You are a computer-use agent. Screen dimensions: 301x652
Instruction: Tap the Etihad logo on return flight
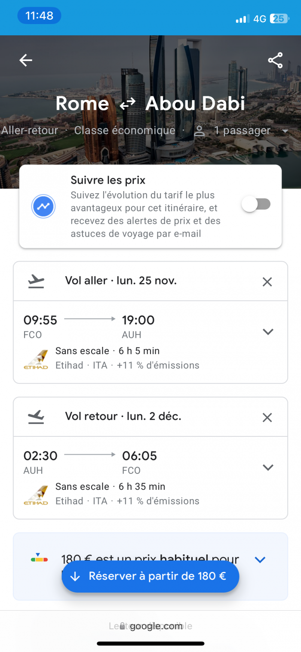coord(36,495)
